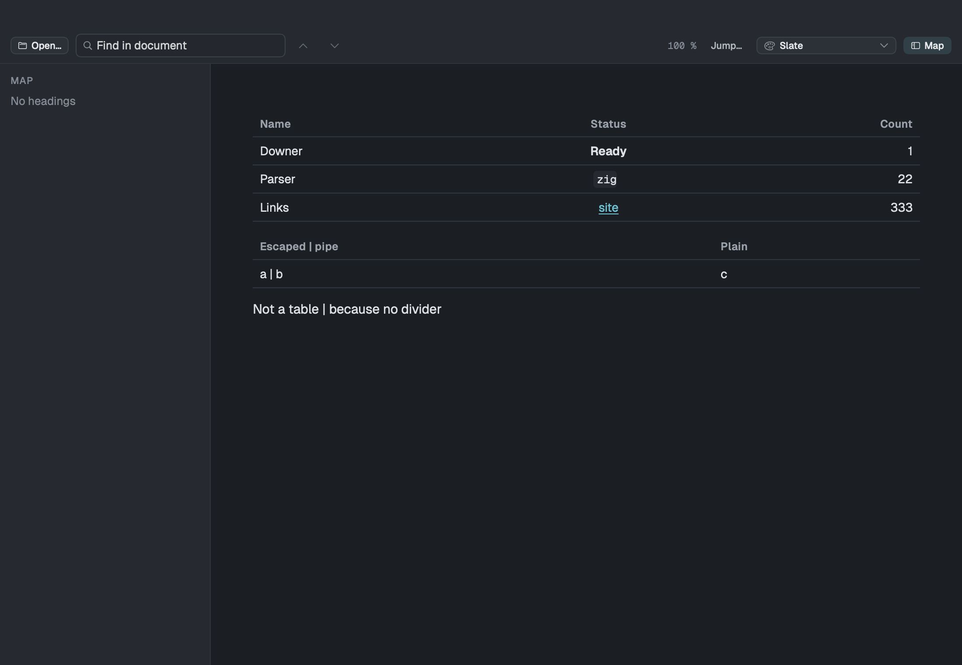Click the folder icon on Open button
This screenshot has width=962, height=665.
coord(23,45)
